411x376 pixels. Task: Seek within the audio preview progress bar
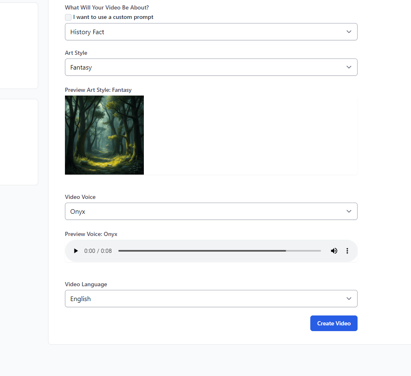219,251
